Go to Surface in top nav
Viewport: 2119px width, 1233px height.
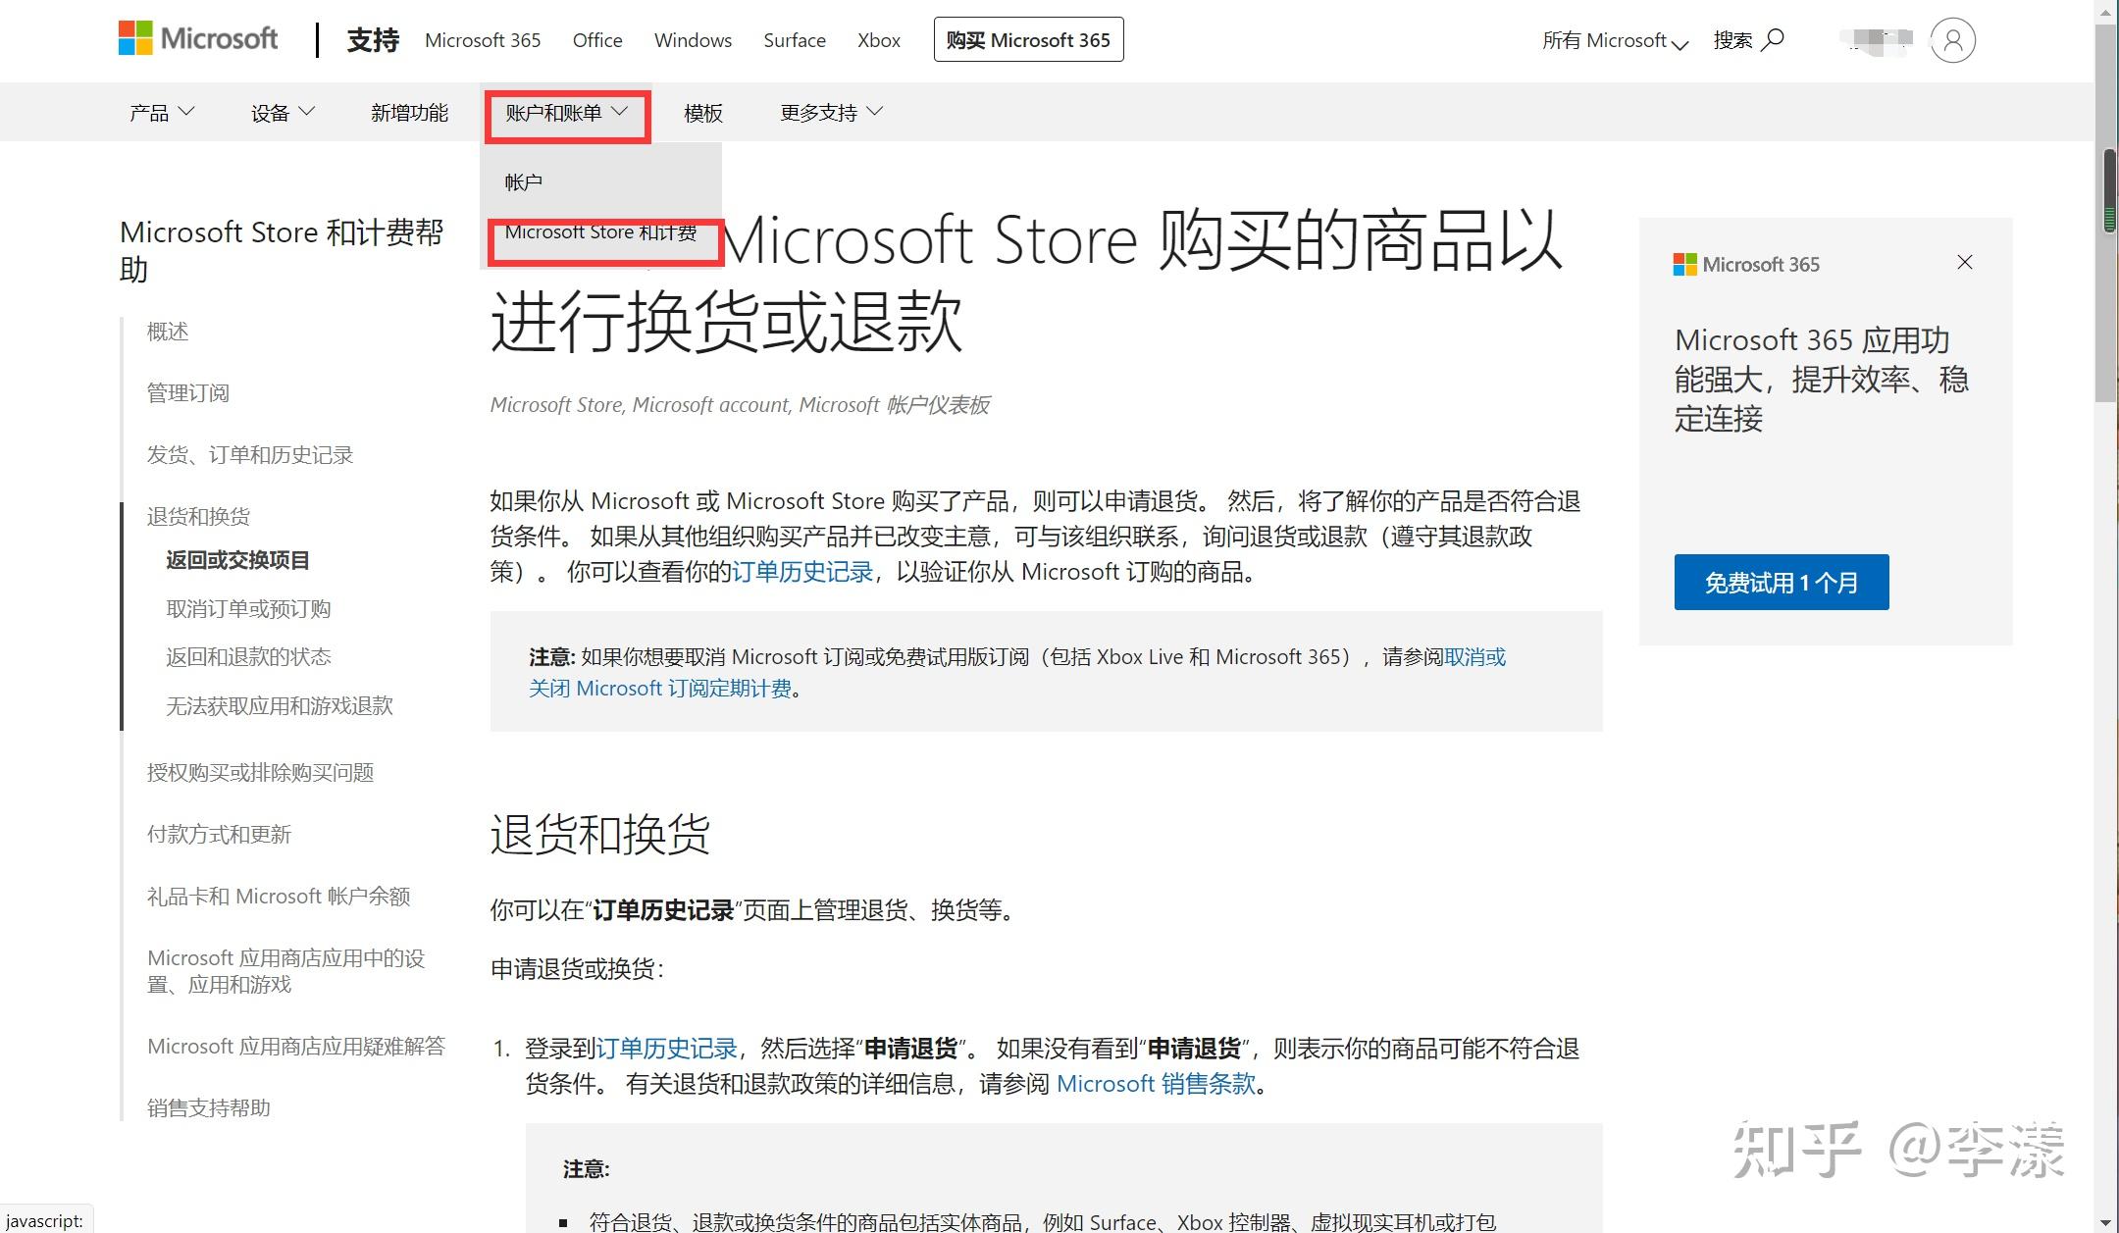point(795,40)
